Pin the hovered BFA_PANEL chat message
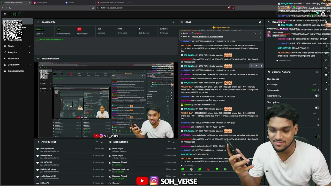This screenshot has width=331, height=186. 256,66
